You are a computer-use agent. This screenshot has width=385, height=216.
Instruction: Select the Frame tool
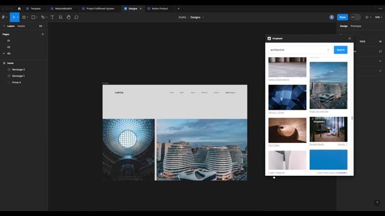pyautogui.click(x=24, y=17)
